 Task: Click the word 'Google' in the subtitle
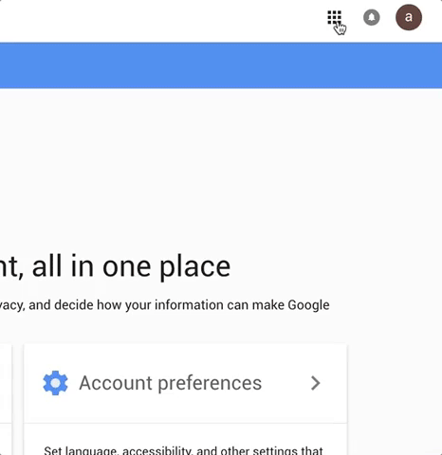coord(308,305)
